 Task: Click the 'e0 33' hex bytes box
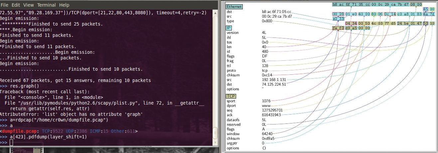coord(338,19)
